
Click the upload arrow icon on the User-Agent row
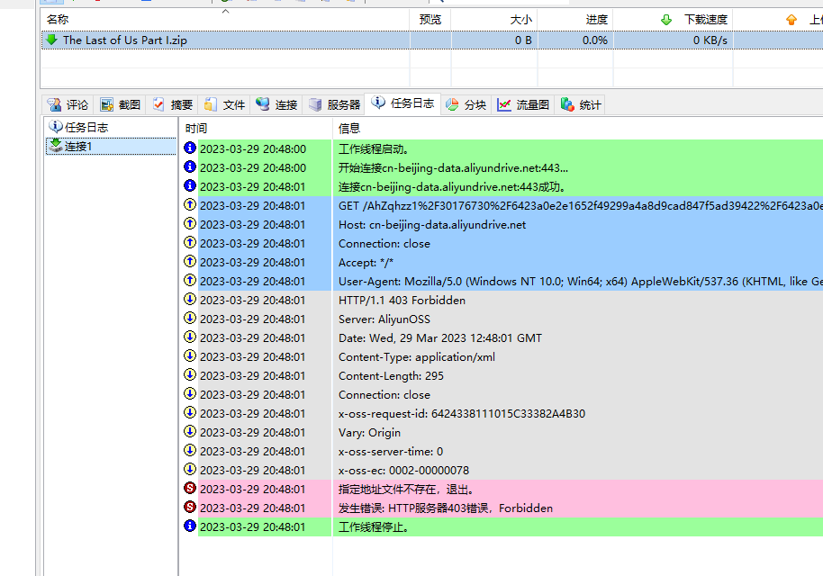[190, 280]
